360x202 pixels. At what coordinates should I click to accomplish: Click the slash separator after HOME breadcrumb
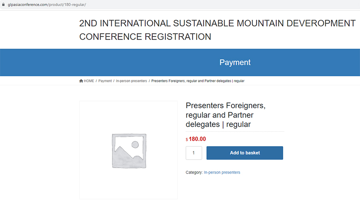coord(96,81)
